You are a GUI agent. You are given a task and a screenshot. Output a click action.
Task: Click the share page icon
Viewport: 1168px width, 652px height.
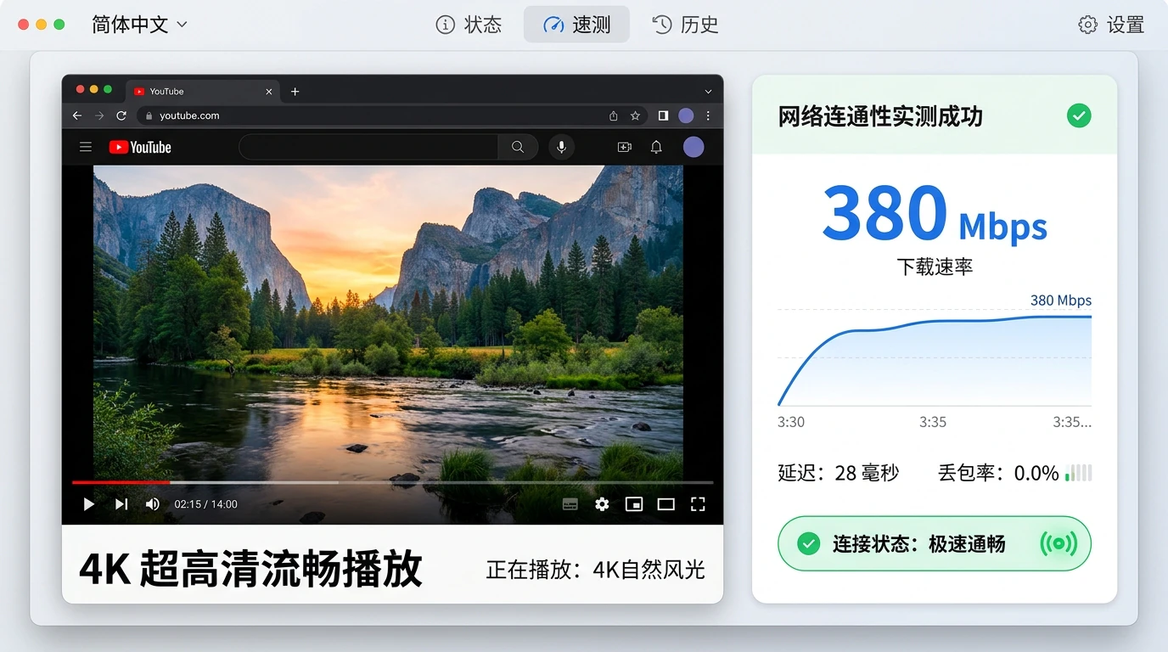pos(613,115)
